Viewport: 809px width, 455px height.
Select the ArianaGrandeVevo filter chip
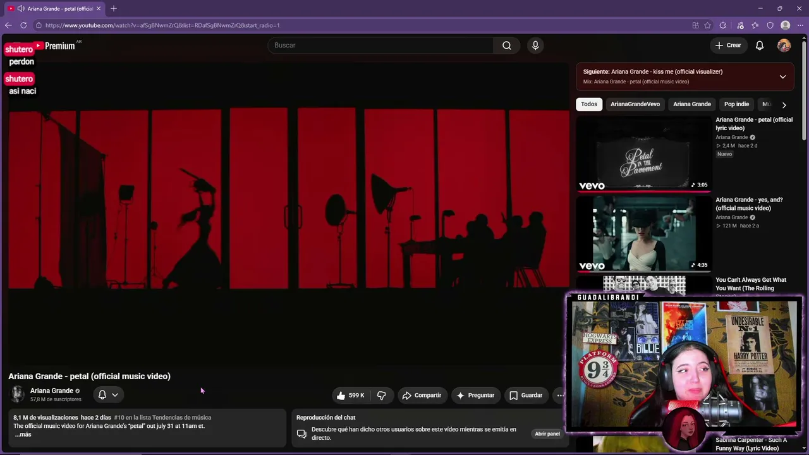point(635,104)
